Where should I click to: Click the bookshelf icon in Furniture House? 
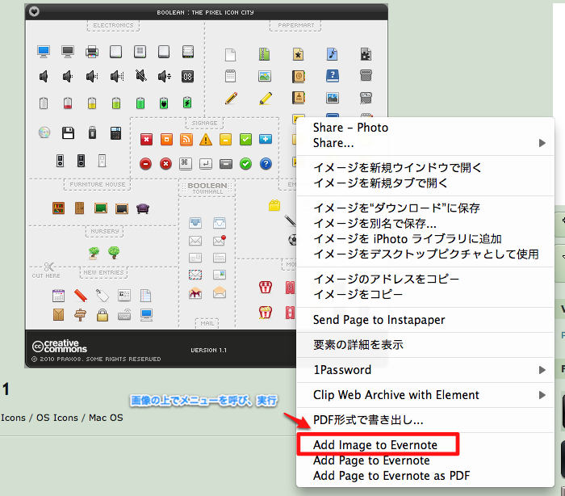pos(58,208)
